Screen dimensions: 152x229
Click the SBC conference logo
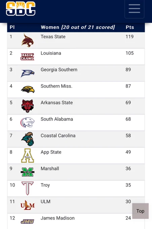[21, 8]
